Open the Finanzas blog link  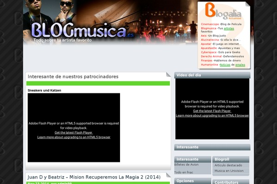click(206, 61)
